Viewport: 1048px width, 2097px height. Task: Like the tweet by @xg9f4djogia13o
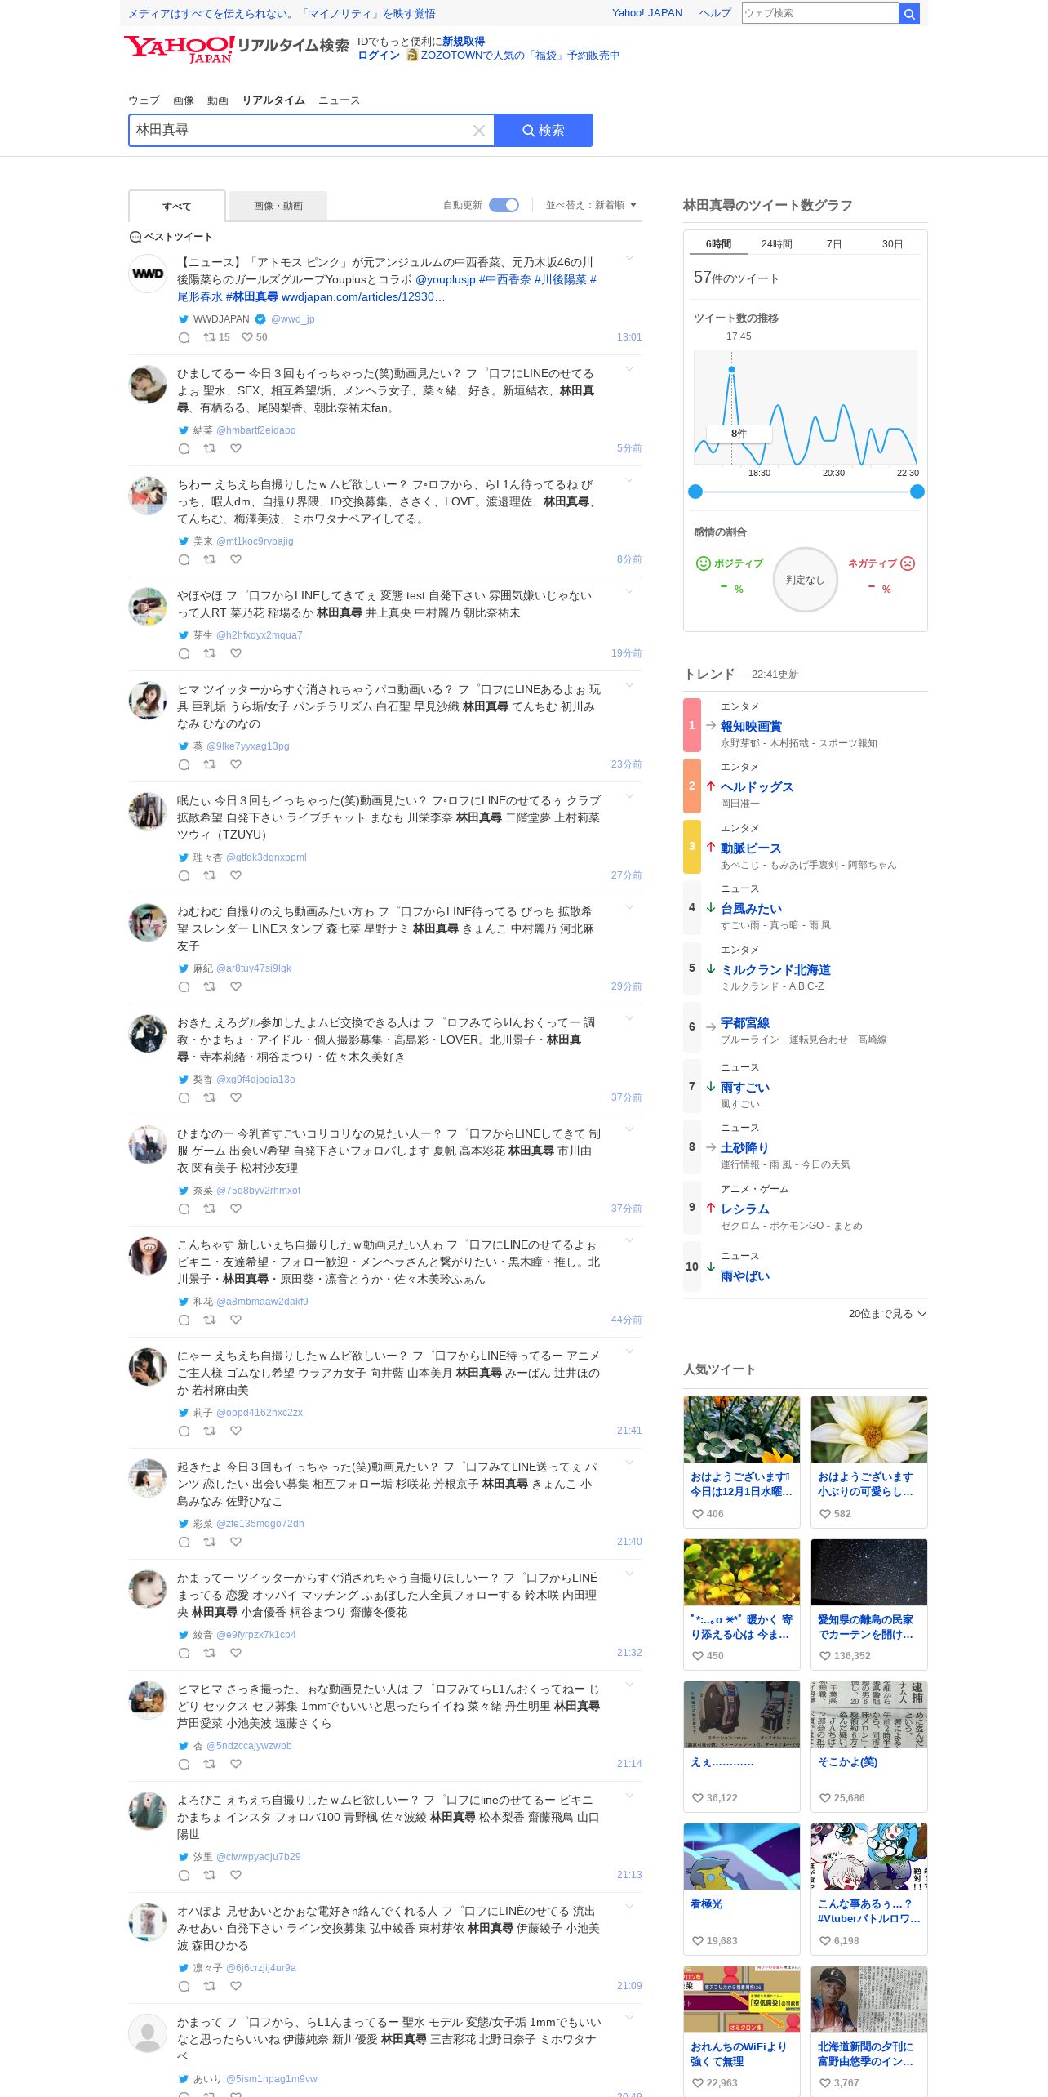pos(236,1097)
